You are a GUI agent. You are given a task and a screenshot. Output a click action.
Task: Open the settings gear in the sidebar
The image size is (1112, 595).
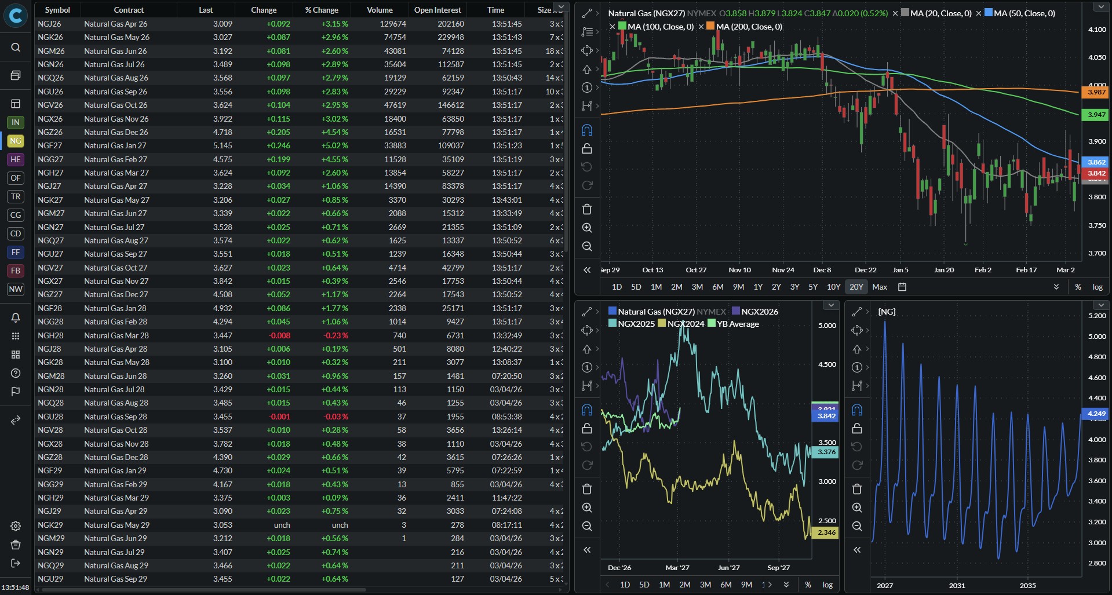coord(16,526)
